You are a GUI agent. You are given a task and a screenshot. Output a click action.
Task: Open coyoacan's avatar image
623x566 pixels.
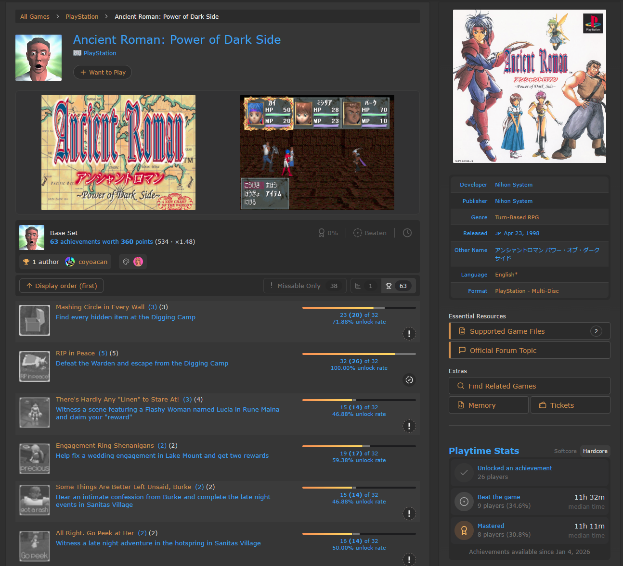(x=70, y=262)
